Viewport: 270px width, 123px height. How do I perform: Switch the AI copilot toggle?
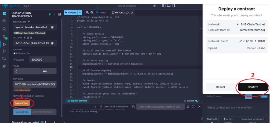point(196,101)
